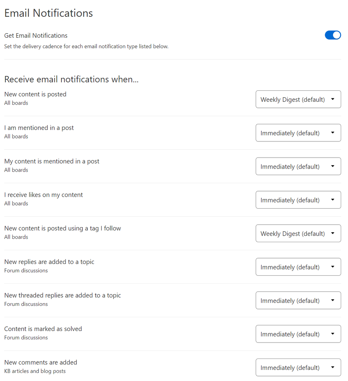
Task: Click the 'My content is mentioned in a post' label
Action: coord(52,161)
